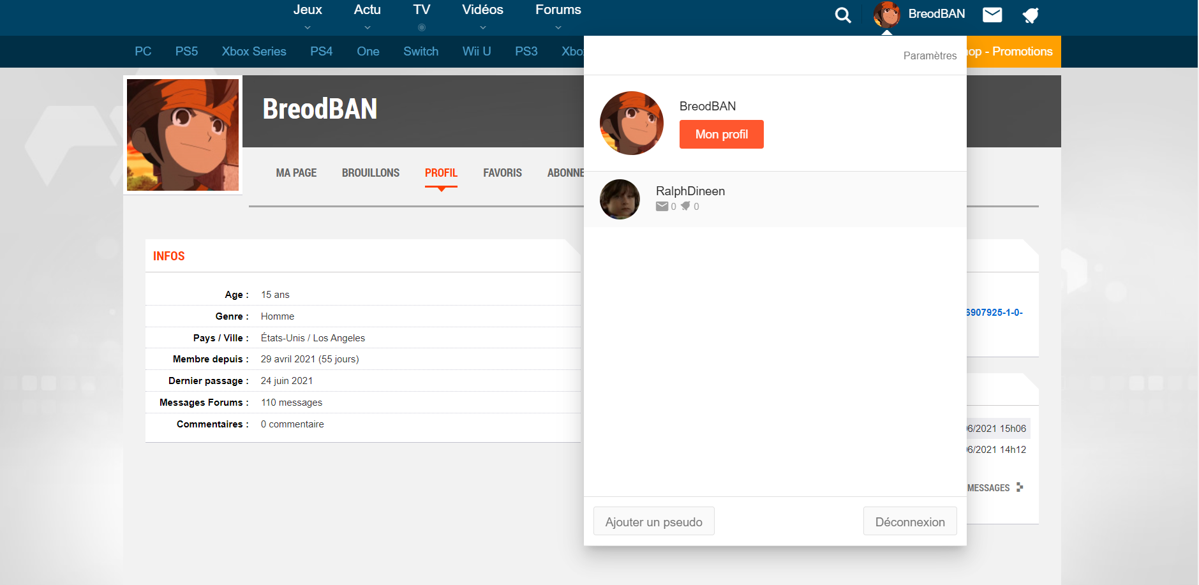Switch to the RalphDineen account name
The height and width of the screenshot is (585, 1199).
[690, 191]
